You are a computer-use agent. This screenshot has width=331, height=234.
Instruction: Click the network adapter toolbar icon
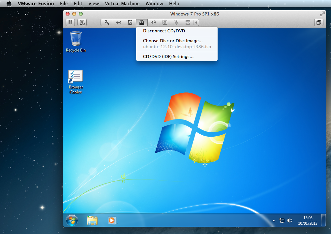(119, 22)
